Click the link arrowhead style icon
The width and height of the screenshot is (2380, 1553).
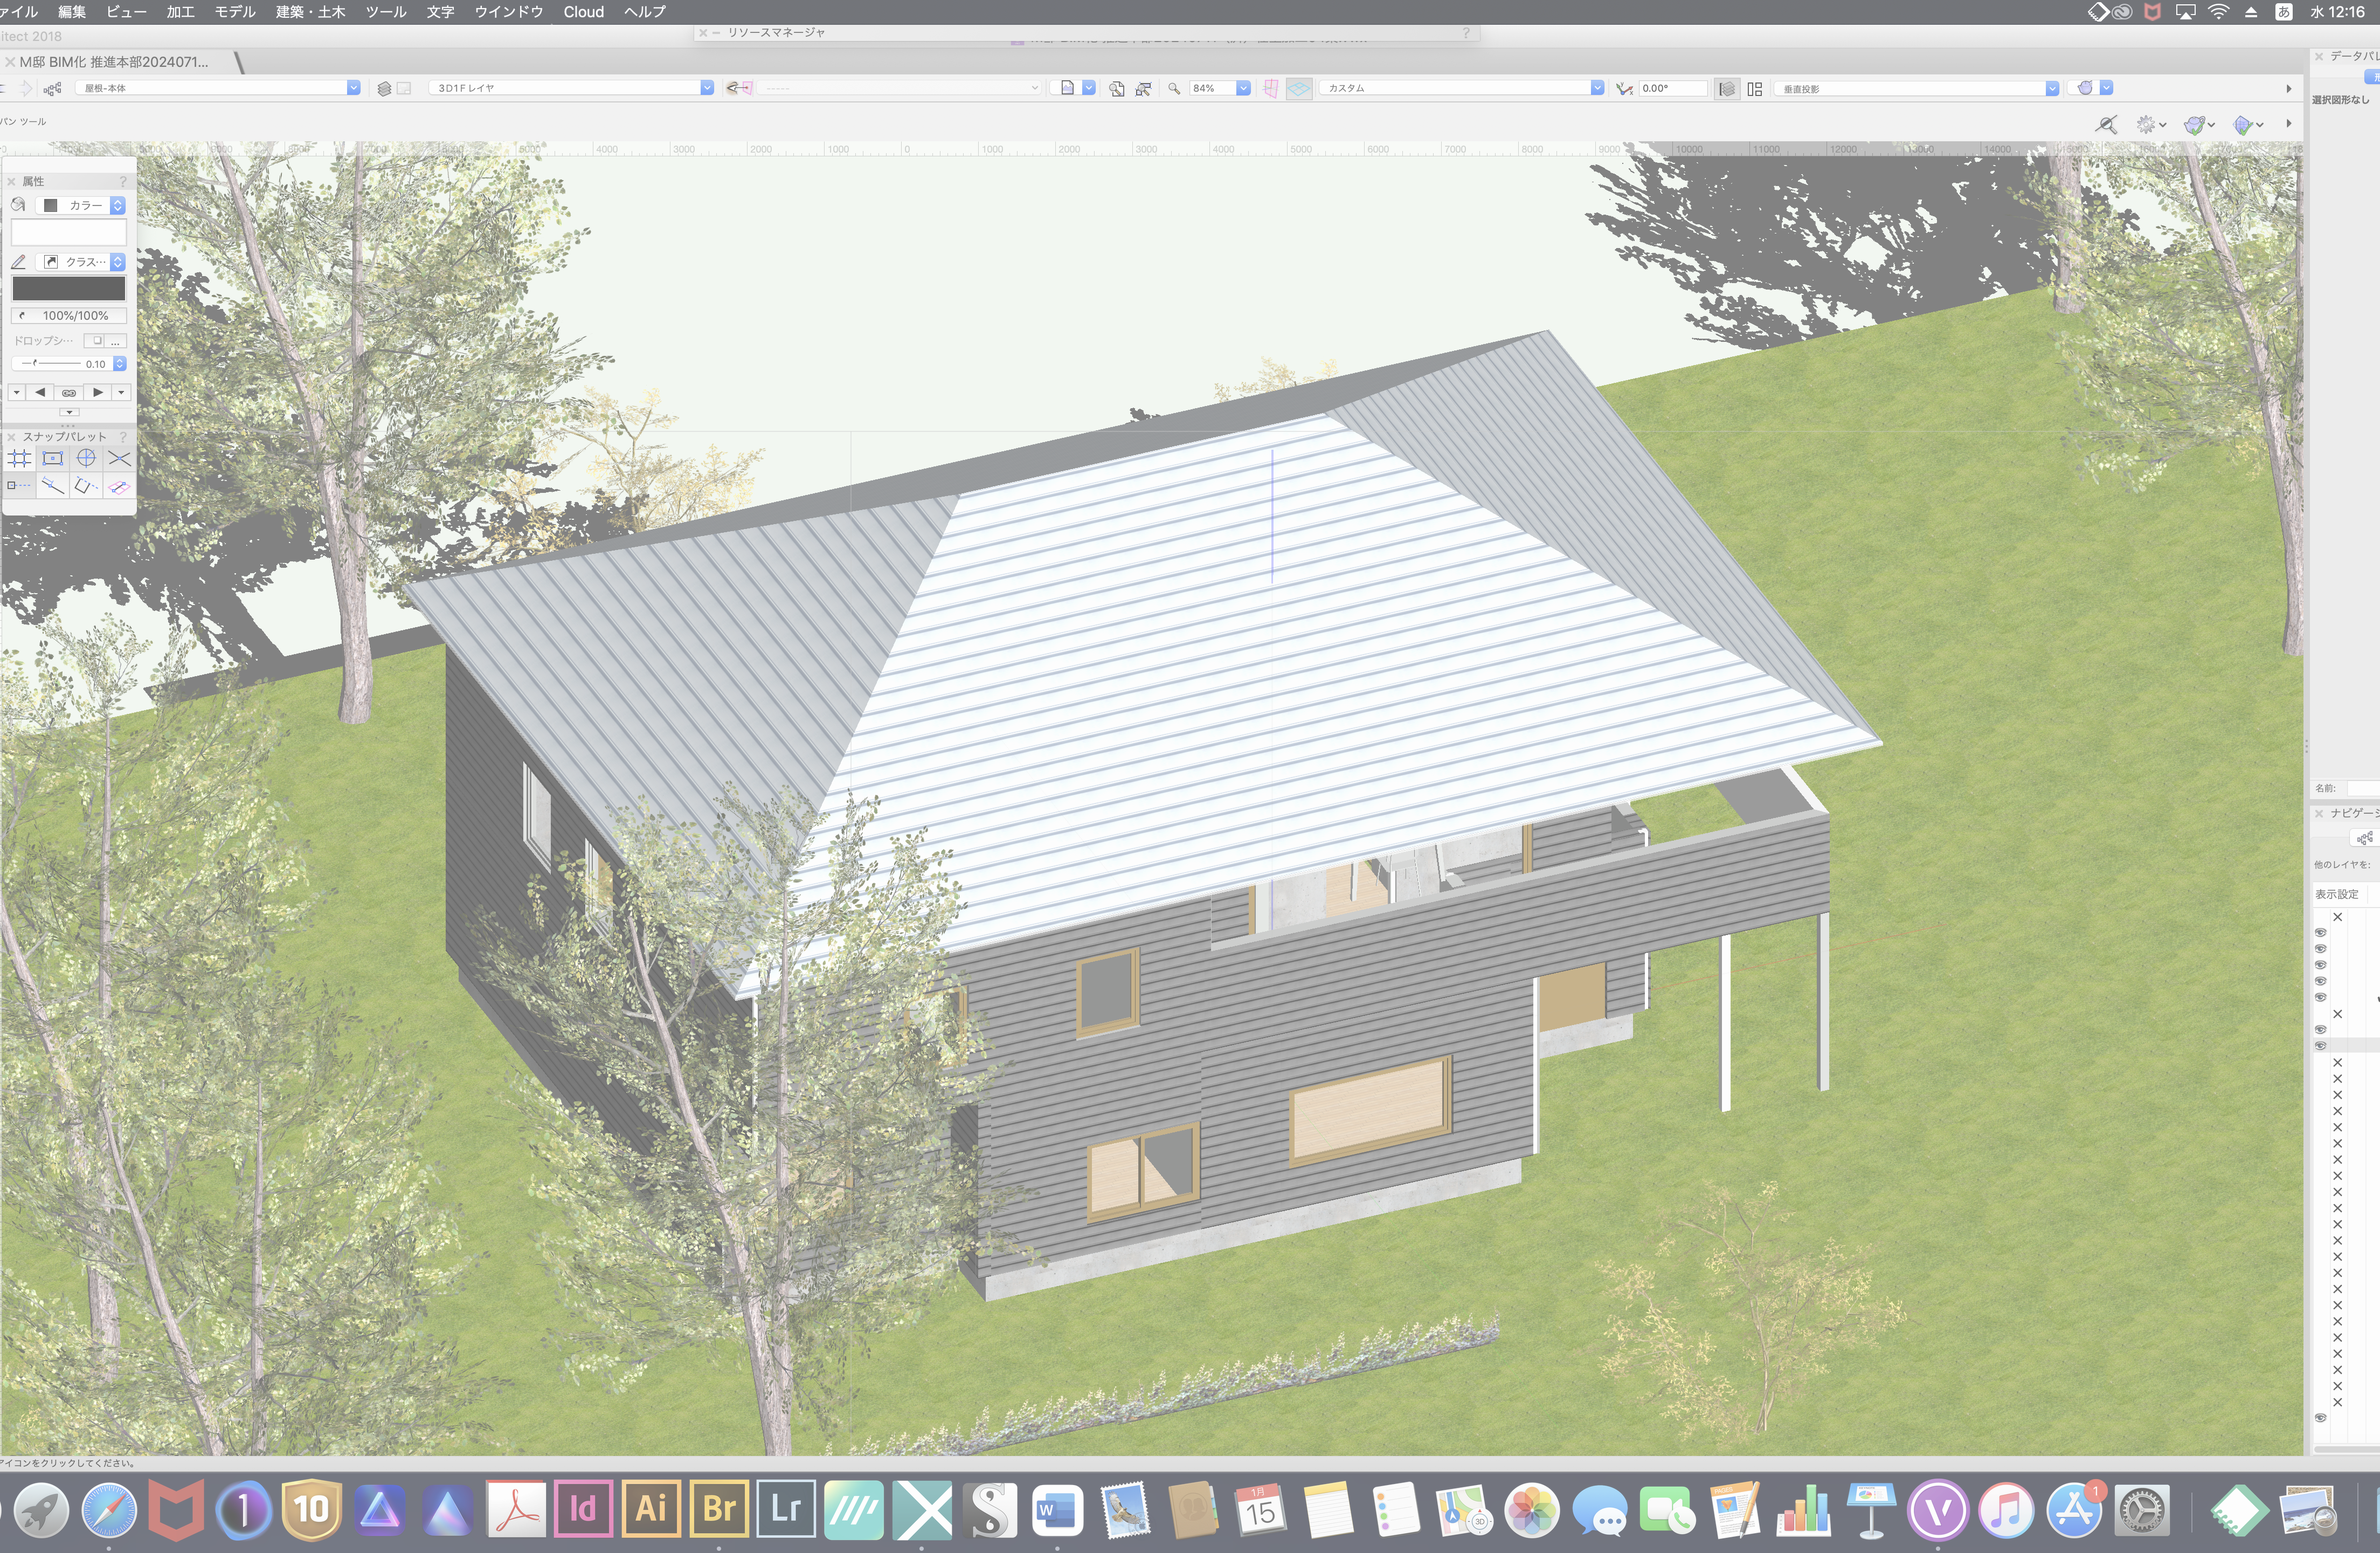[x=69, y=392]
